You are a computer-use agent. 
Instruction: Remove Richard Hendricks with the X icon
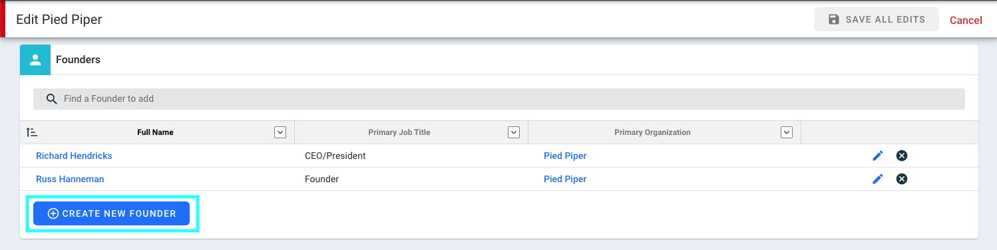[902, 156]
